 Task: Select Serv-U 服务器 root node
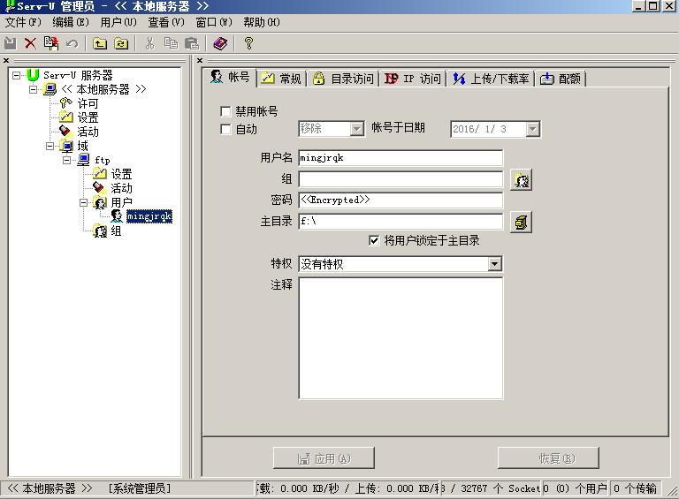[78, 75]
